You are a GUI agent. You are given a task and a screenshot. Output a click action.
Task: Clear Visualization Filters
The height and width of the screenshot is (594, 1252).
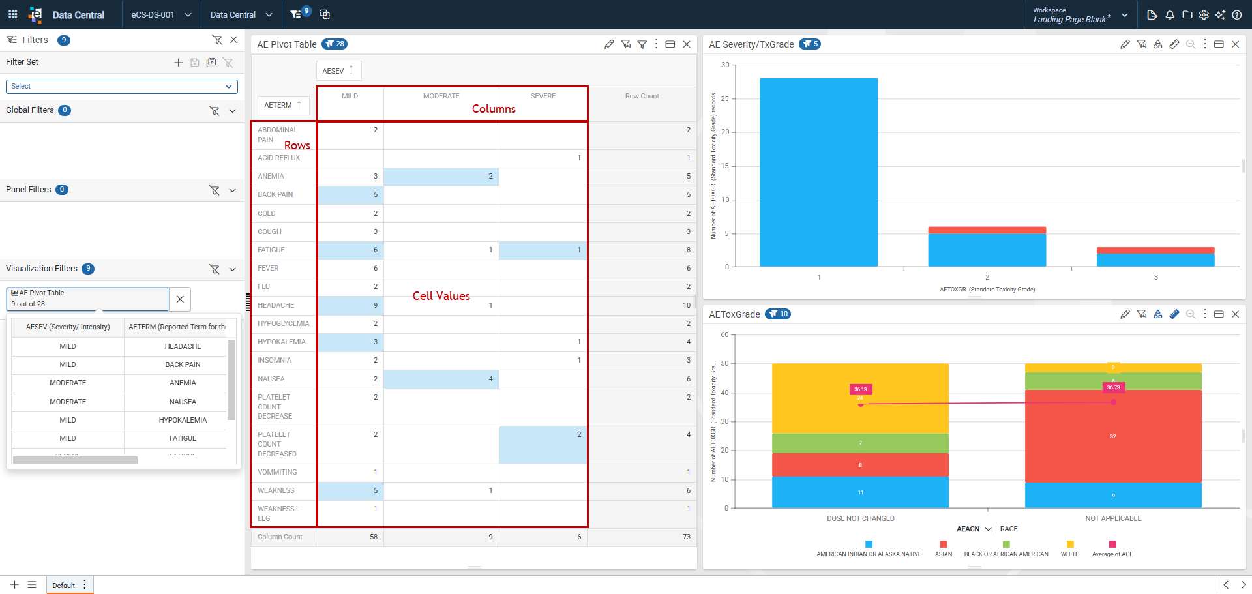coord(214,269)
